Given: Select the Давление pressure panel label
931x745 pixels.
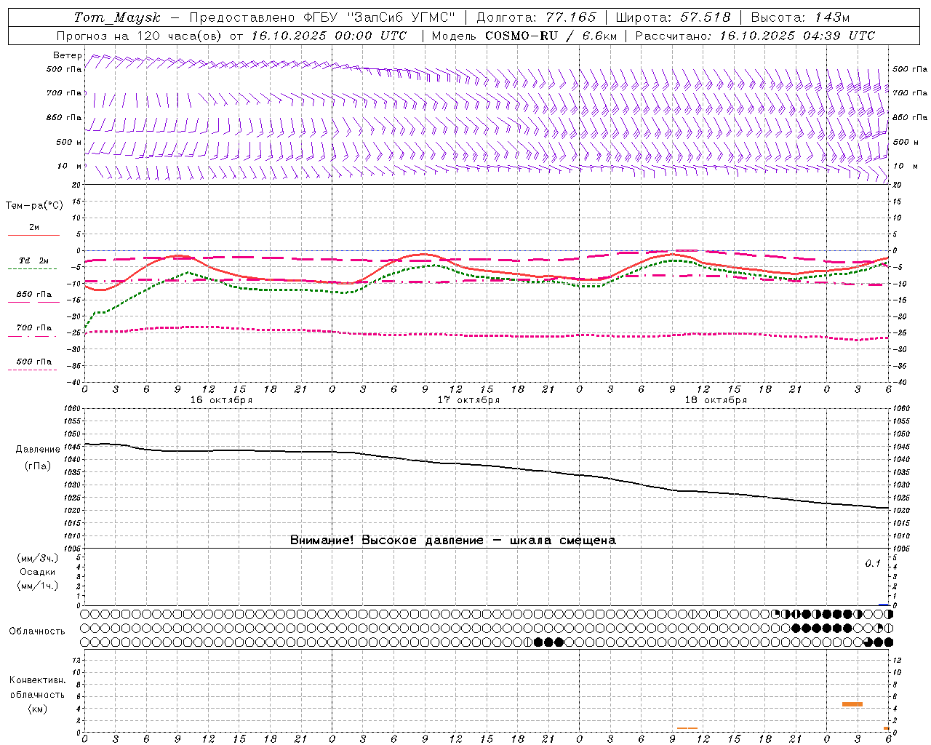Looking at the screenshot, I should [x=38, y=450].
